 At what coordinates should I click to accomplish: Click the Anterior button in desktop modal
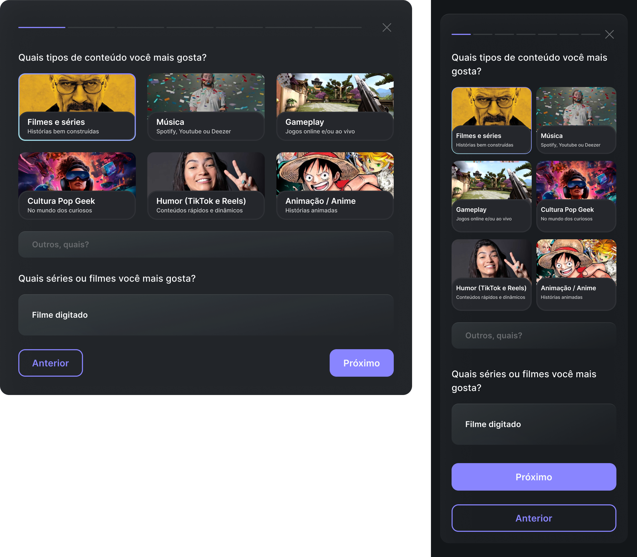pyautogui.click(x=51, y=363)
